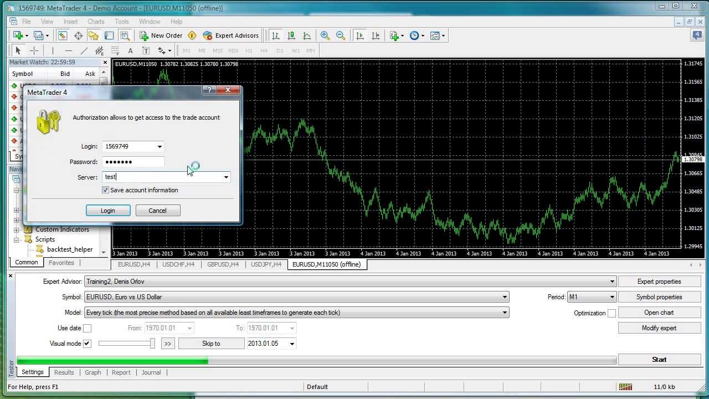
Task: Switch chart to line chart icon
Action: 306,35
